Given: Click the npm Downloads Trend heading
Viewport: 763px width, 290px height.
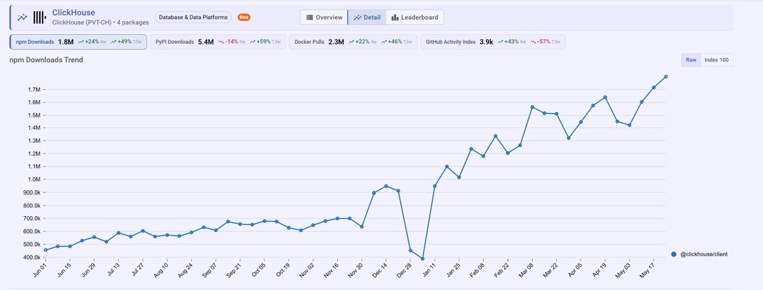Looking at the screenshot, I should coord(46,60).
